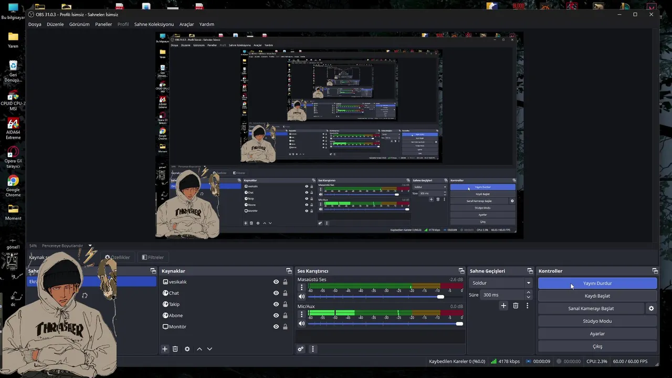
Task: Open Google Chrome desktop shortcut
Action: (x=13, y=186)
